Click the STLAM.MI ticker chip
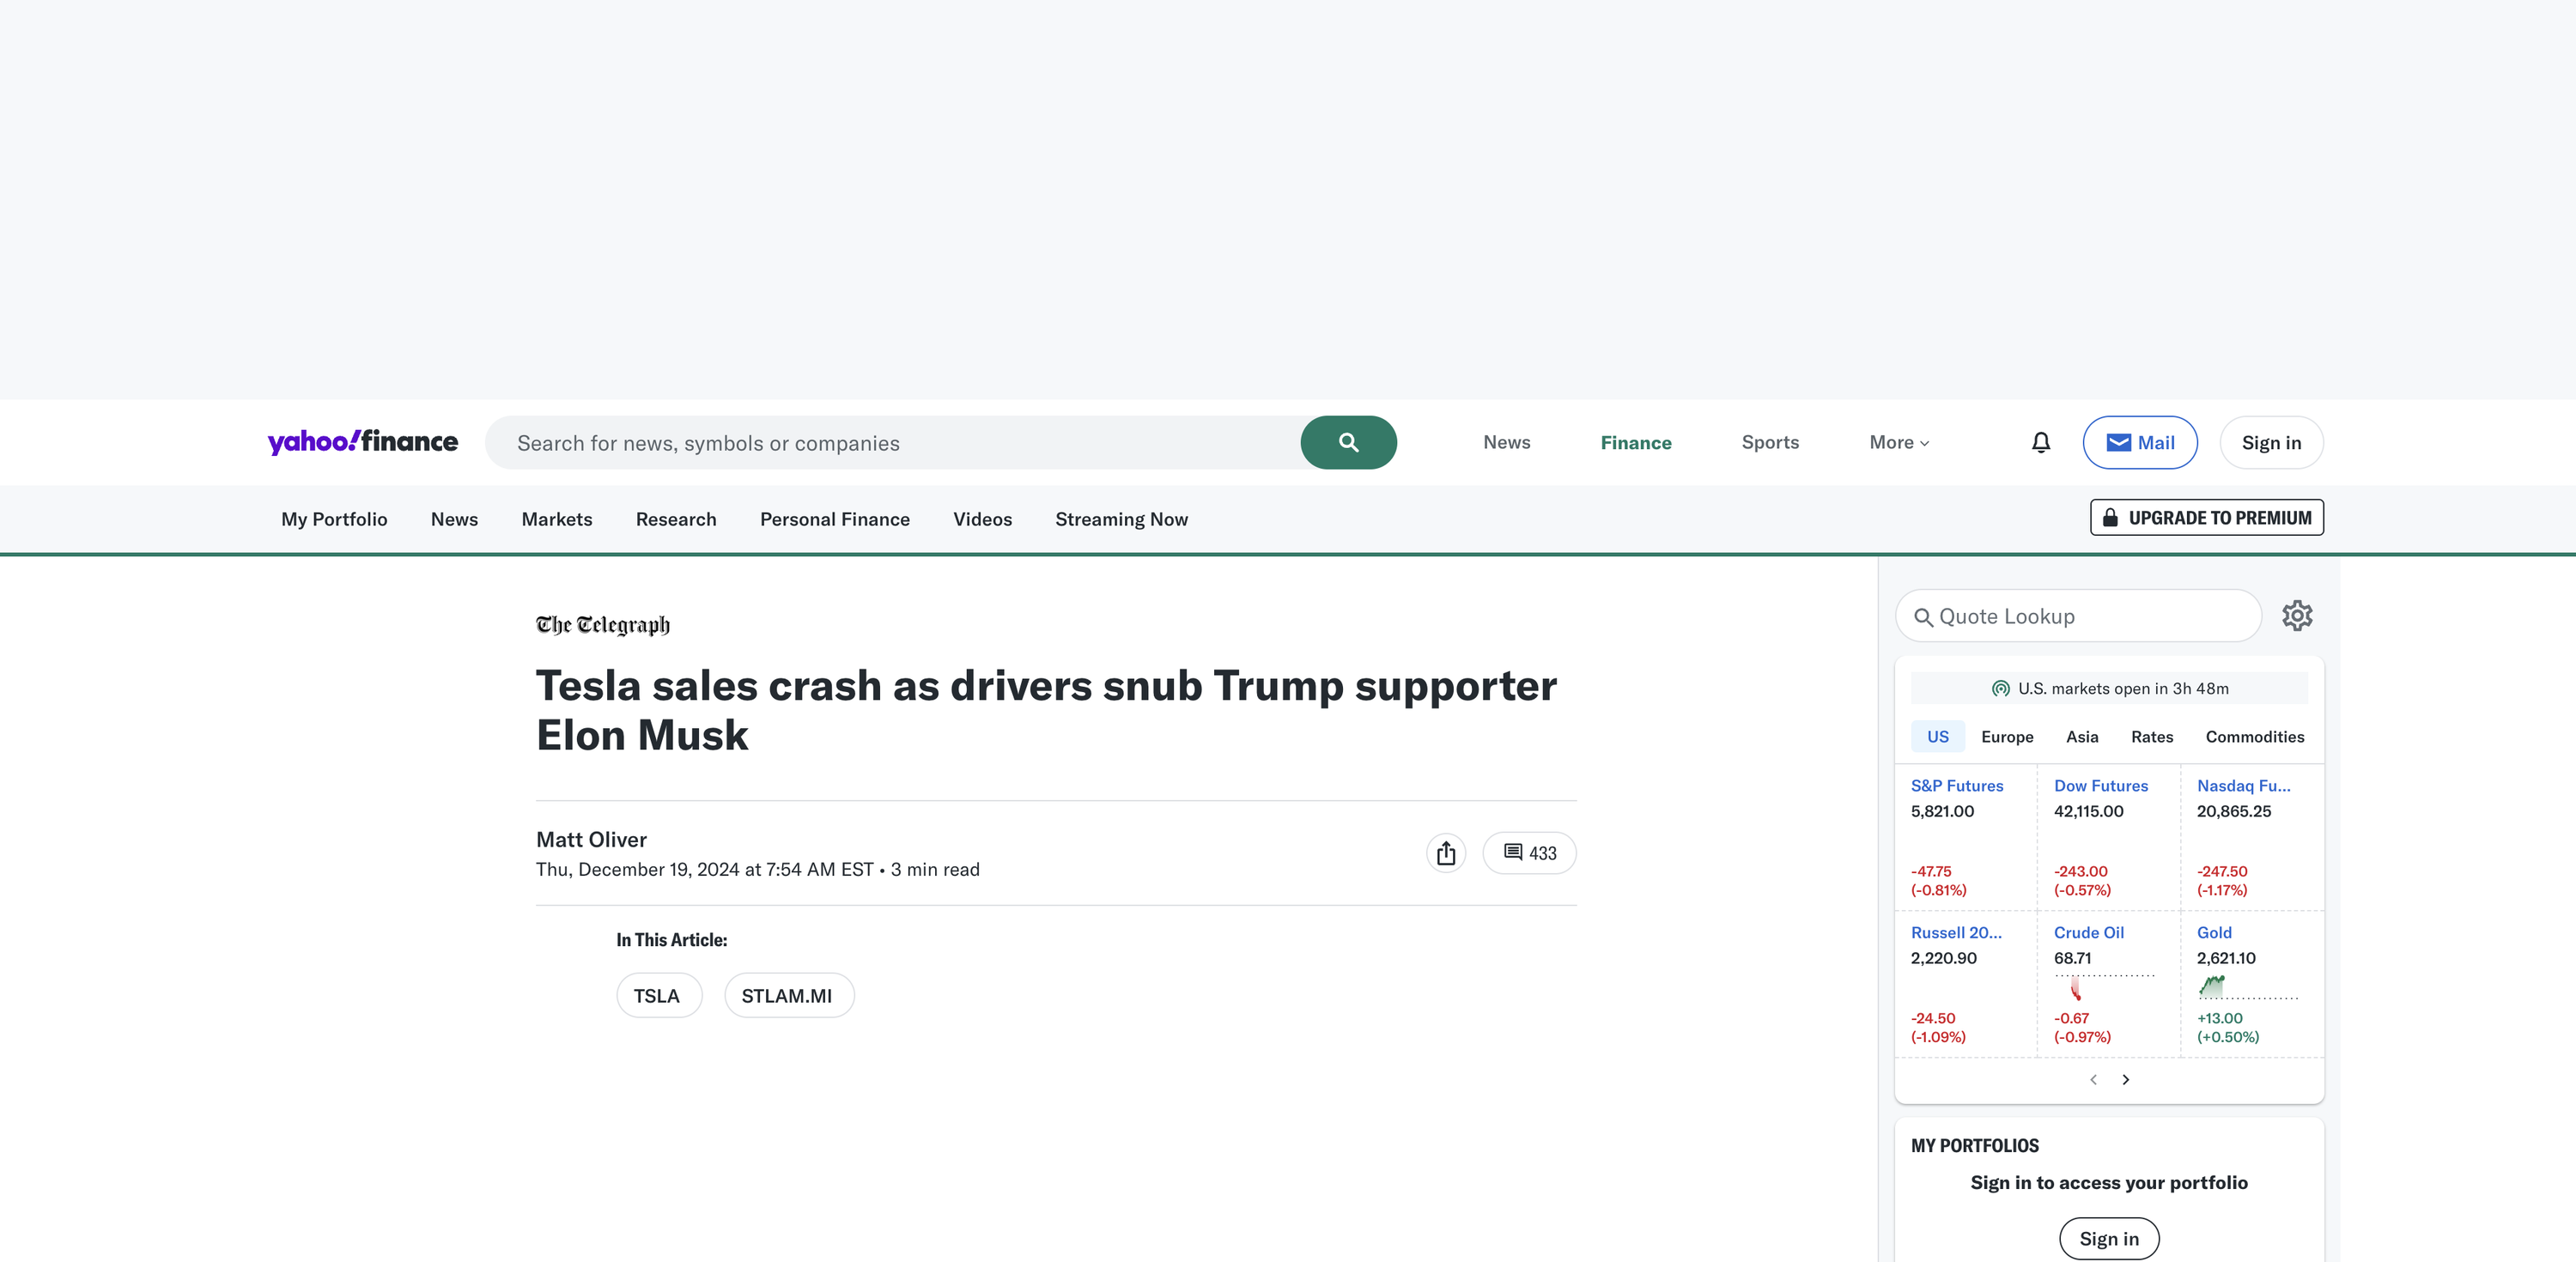The height and width of the screenshot is (1262, 2576). [788, 995]
